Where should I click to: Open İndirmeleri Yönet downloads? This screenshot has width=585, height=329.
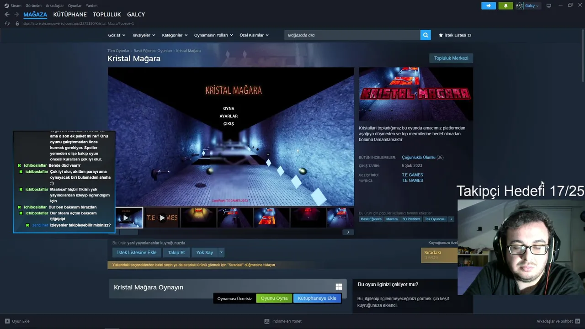point(283,321)
